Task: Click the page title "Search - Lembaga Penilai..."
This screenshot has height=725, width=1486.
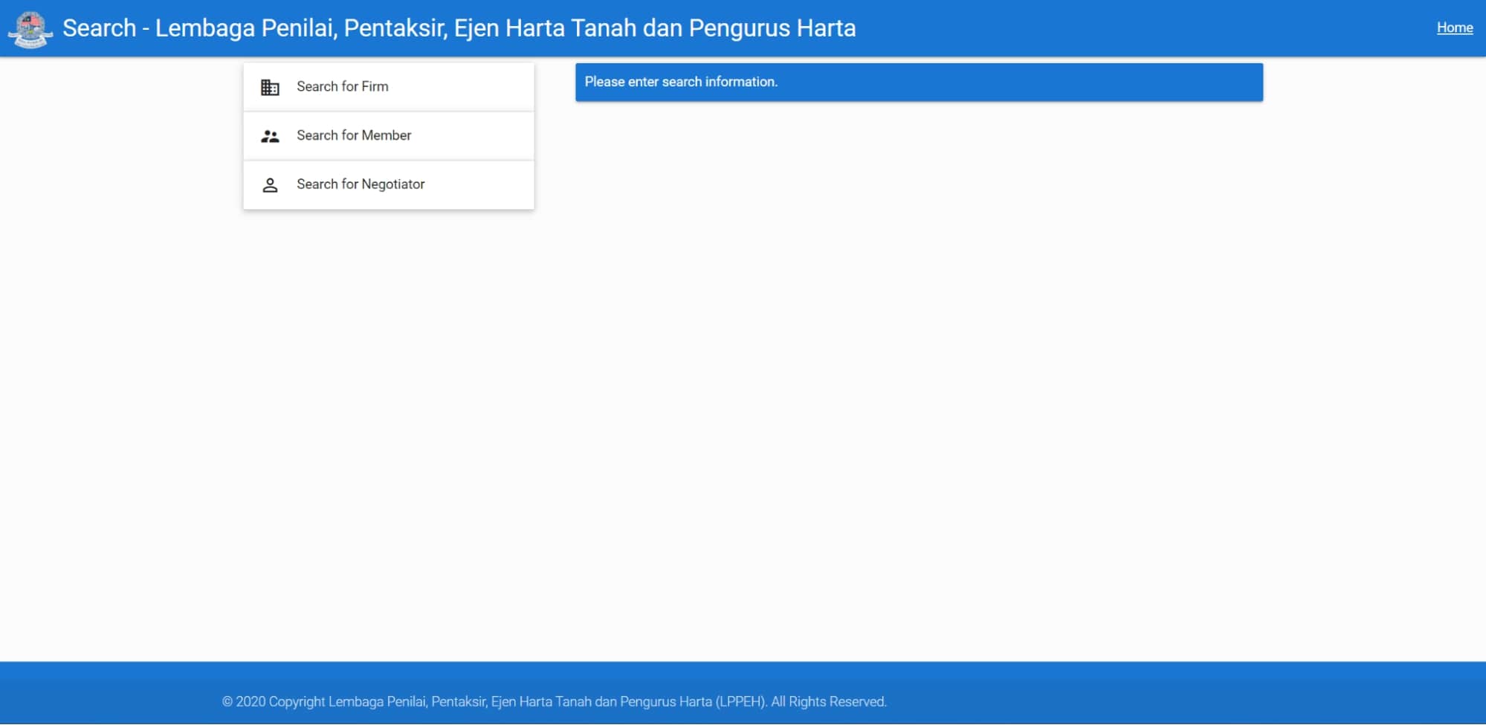Action: (x=459, y=28)
